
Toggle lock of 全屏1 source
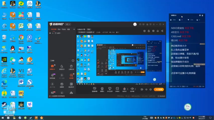click(x=53, y=33)
